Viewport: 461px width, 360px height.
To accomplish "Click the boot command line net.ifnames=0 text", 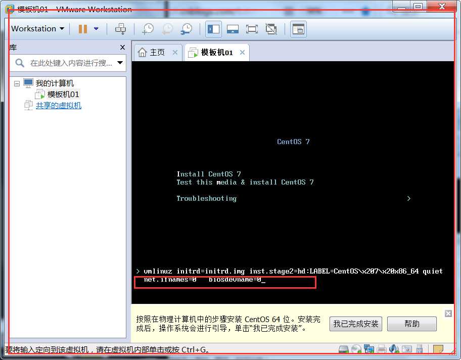I will point(170,280).
